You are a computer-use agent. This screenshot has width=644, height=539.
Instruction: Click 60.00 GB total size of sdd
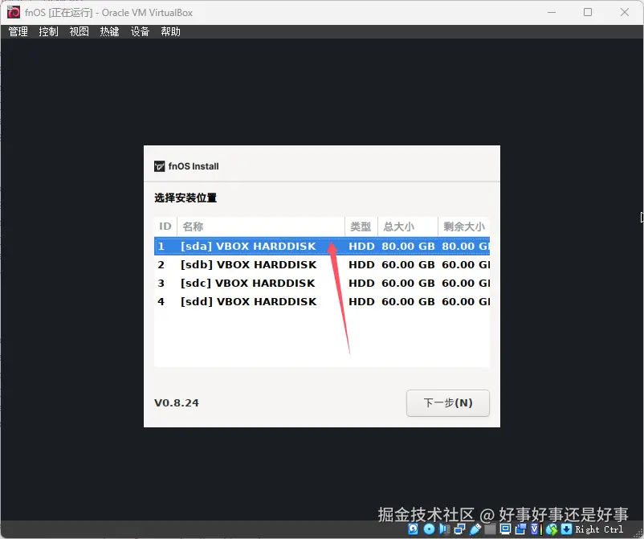[408, 301]
